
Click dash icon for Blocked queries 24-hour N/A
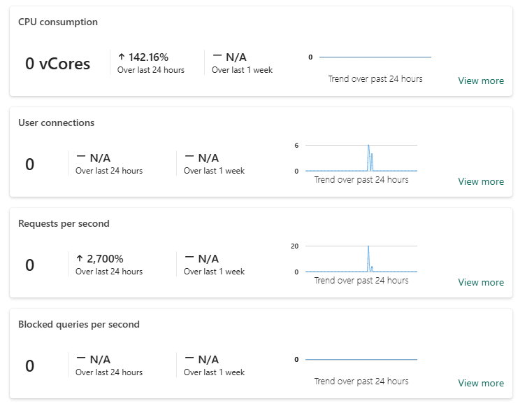(81, 359)
